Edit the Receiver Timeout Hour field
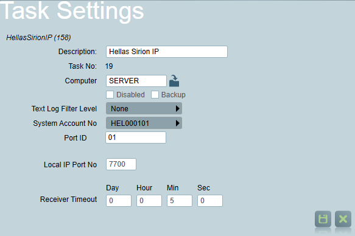355x236 pixels. point(149,201)
